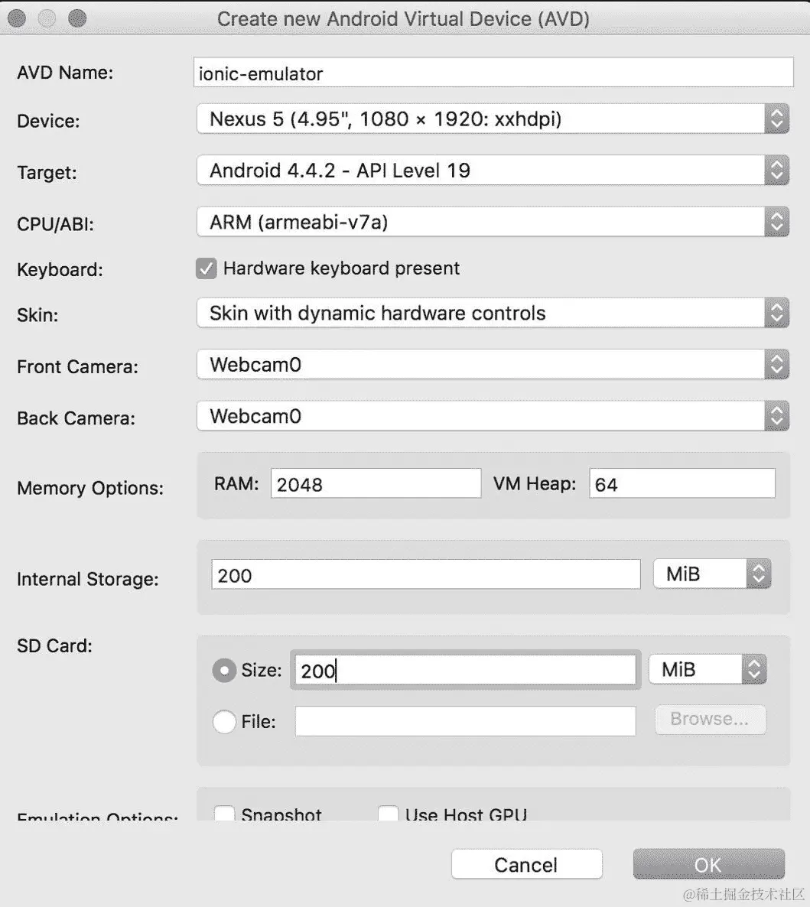
Task: Click the Browse... button
Action: pos(711,720)
